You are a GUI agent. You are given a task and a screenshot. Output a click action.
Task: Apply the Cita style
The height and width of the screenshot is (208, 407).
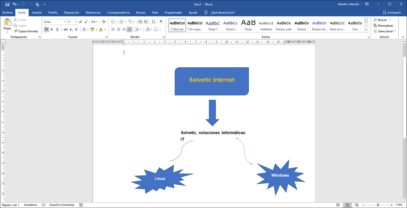[x=355, y=25]
